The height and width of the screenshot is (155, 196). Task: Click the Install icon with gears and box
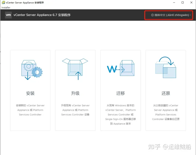point(30,69)
